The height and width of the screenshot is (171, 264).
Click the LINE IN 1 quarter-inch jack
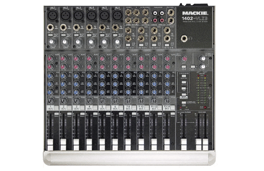pyautogui.click(x=50, y=27)
